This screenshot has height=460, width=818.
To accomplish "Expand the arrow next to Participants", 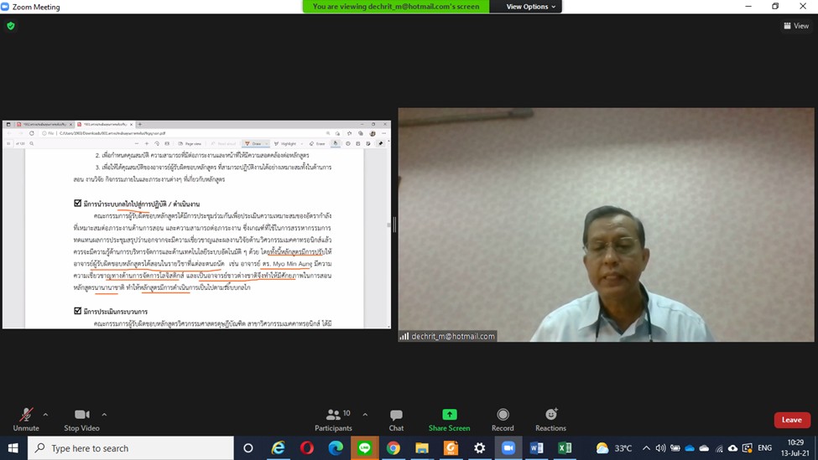I will tap(365, 414).
